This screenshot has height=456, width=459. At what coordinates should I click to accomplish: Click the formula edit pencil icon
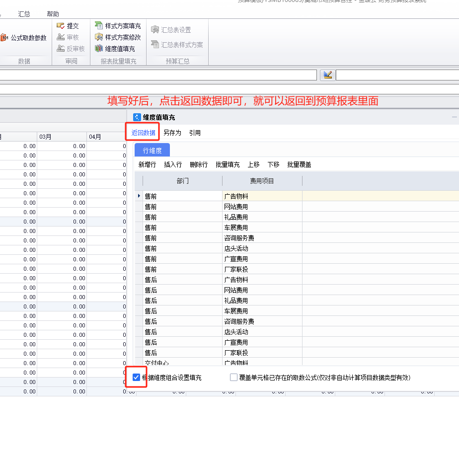pos(327,75)
